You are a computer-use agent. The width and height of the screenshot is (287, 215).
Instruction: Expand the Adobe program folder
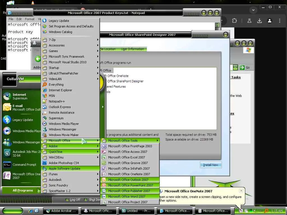(x=70, y=146)
